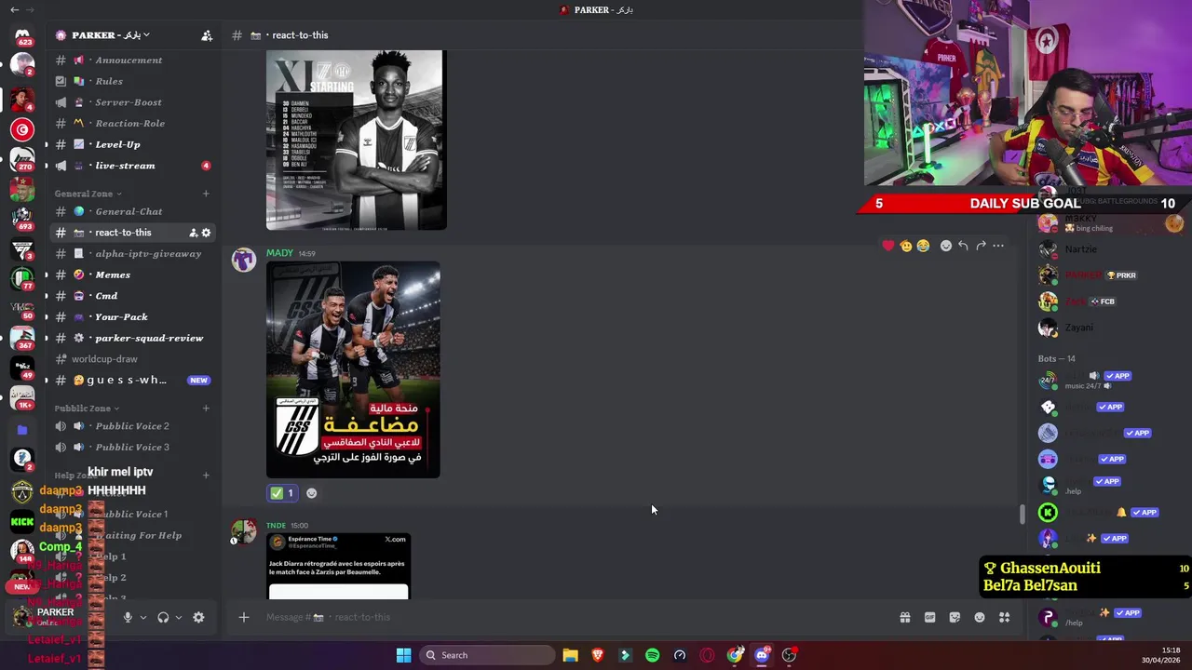1192x670 pixels.
Task: Click create invite icon on react-to-this channel
Action: (193, 233)
